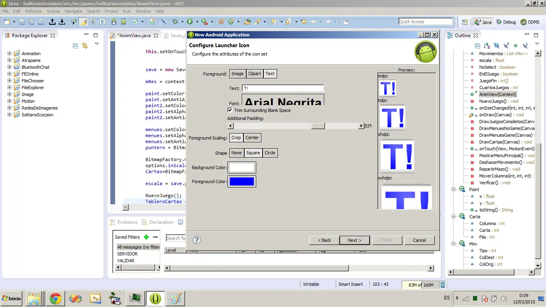Toggle Trim Surrounding Blank Space checkbox
This screenshot has width=546, height=307.
point(230,110)
